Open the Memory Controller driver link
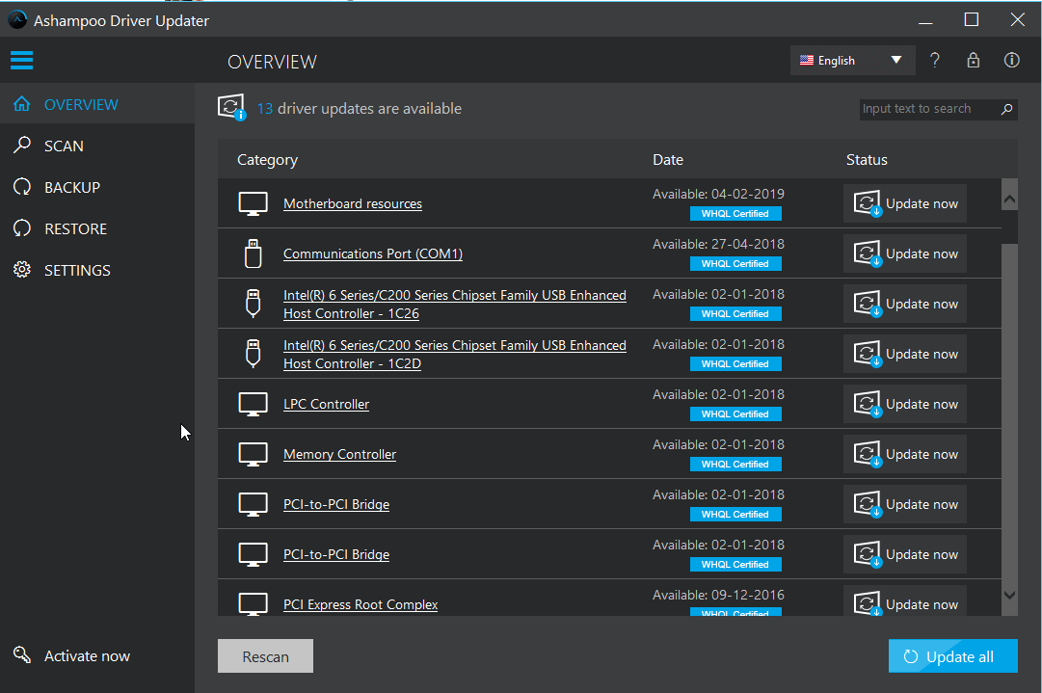 [339, 454]
